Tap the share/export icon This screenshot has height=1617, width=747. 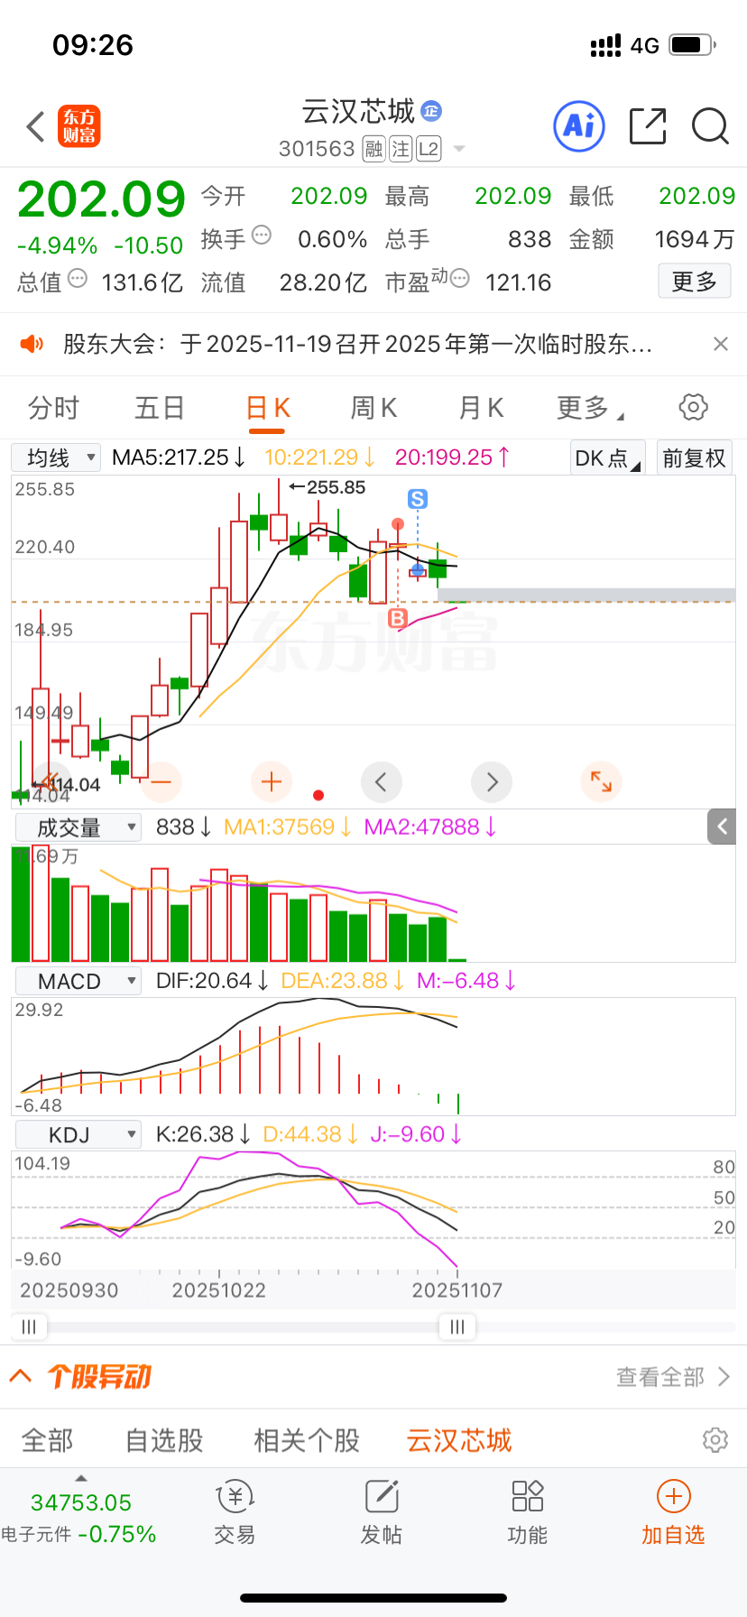tap(648, 125)
